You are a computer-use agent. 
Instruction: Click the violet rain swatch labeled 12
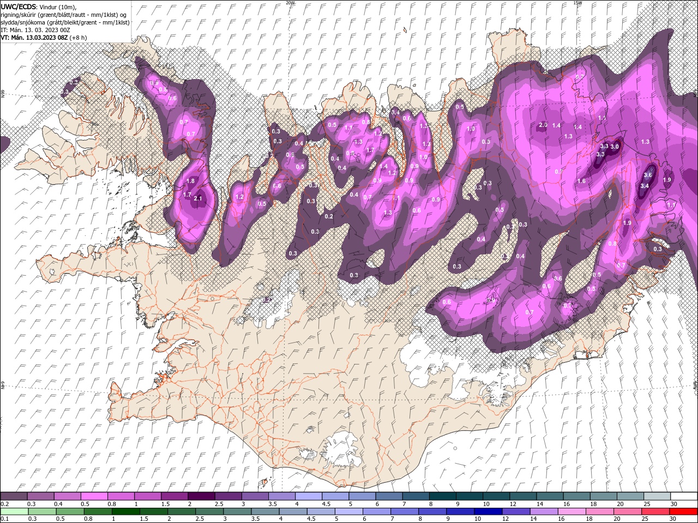[515, 512]
